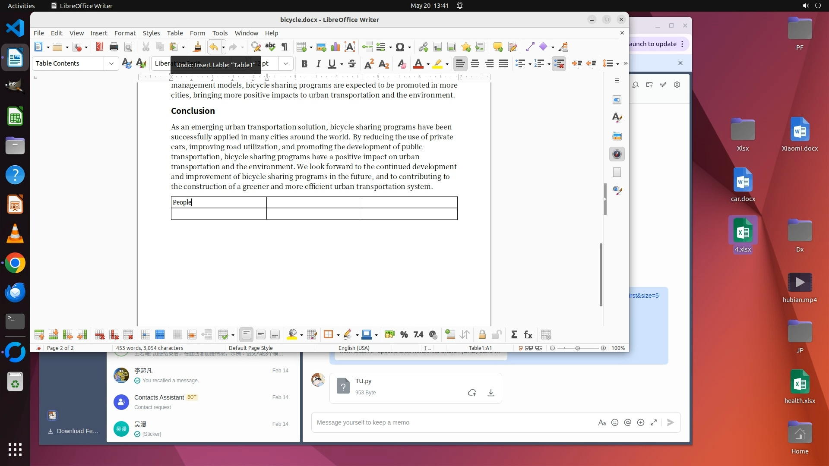
Task: Click the English (USA) language status field
Action: (354, 348)
